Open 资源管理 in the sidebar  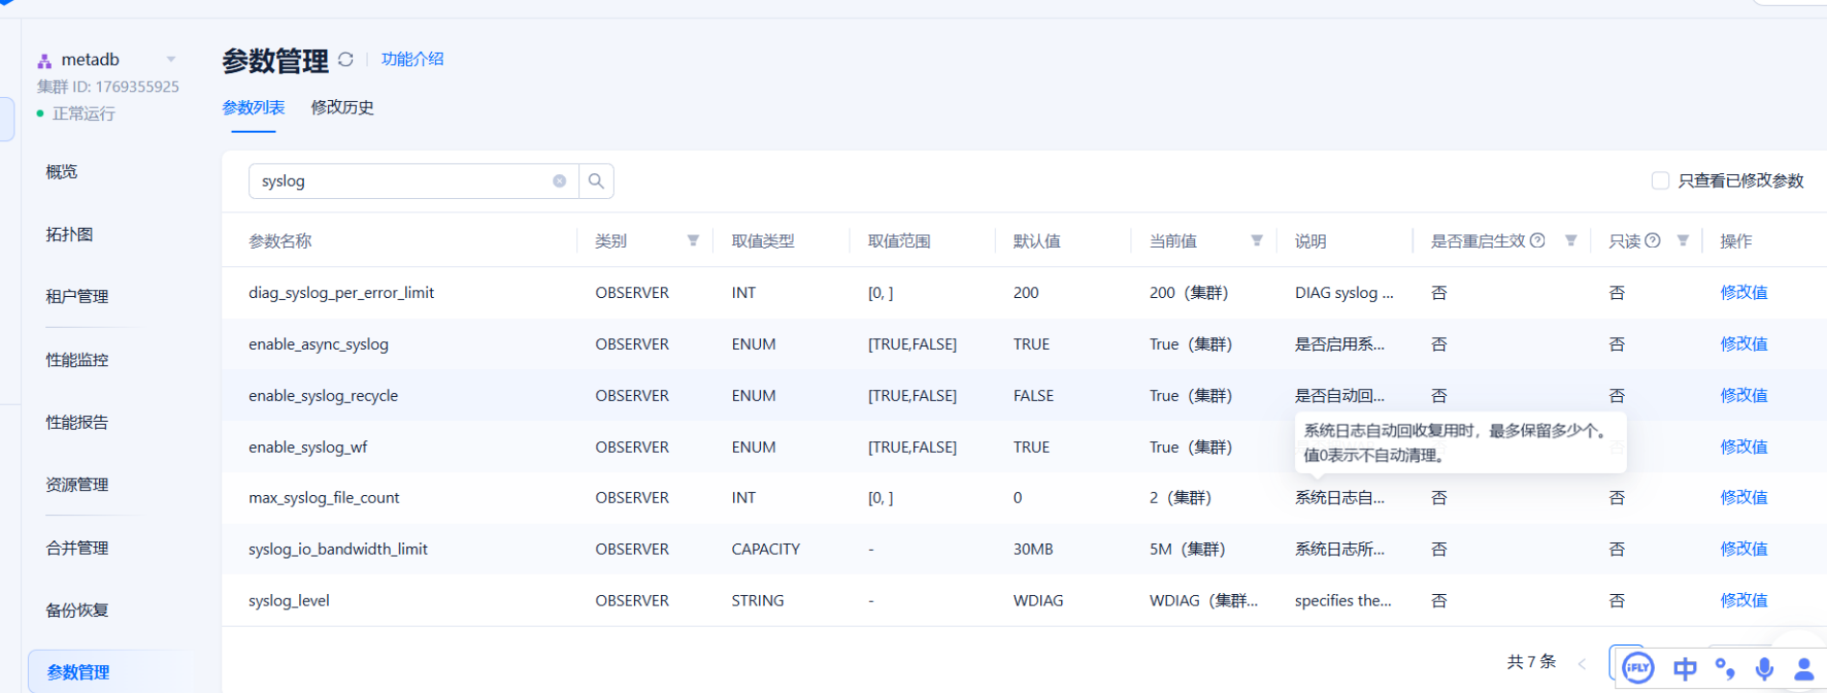pyautogui.click(x=77, y=485)
